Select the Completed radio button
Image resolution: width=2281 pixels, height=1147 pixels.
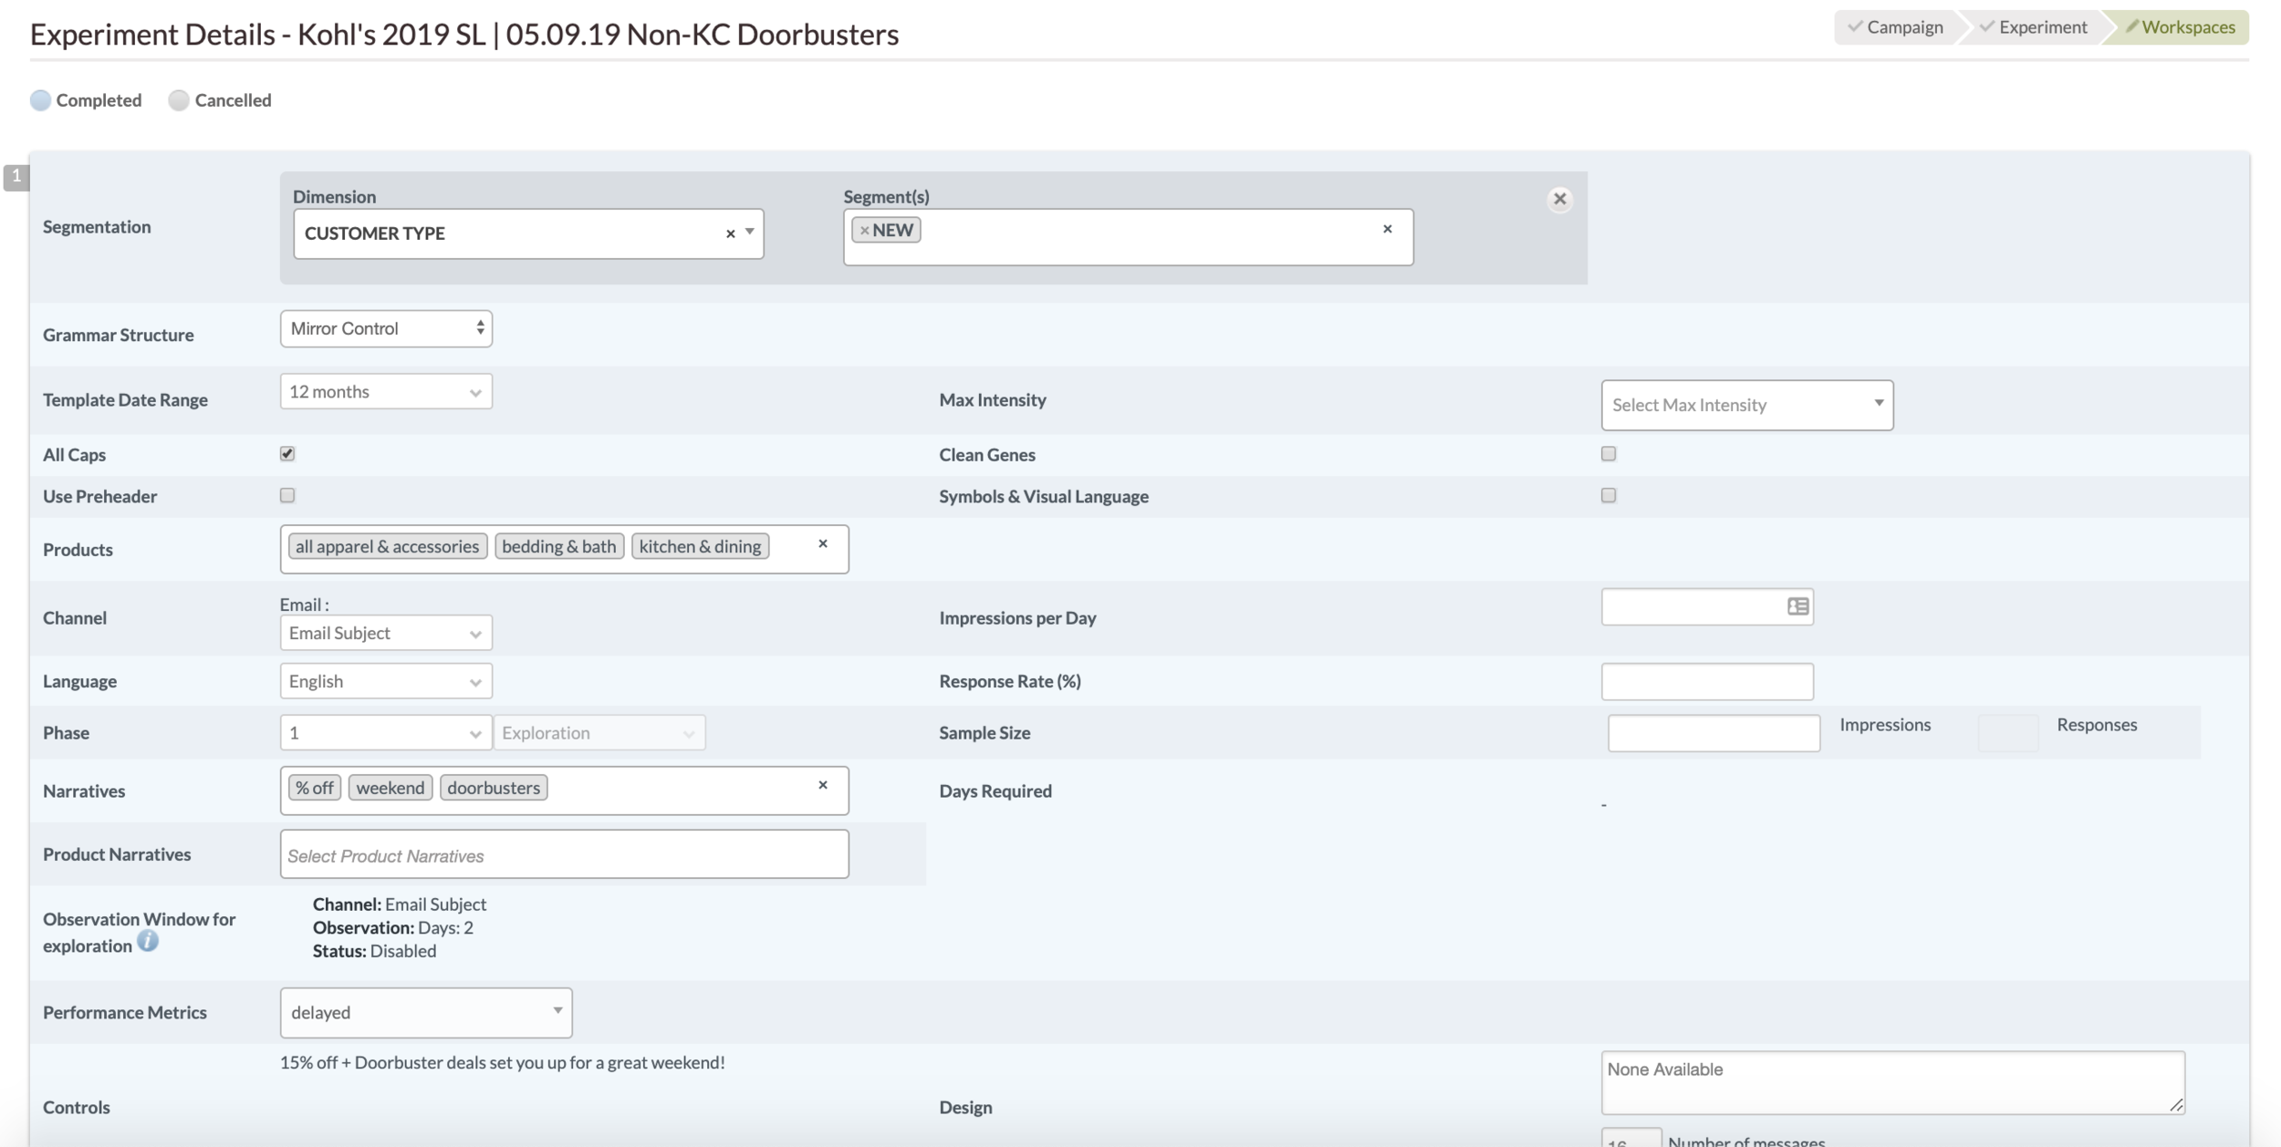click(x=40, y=100)
